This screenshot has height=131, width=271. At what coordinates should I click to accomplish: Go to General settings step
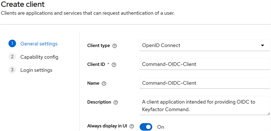39,44
